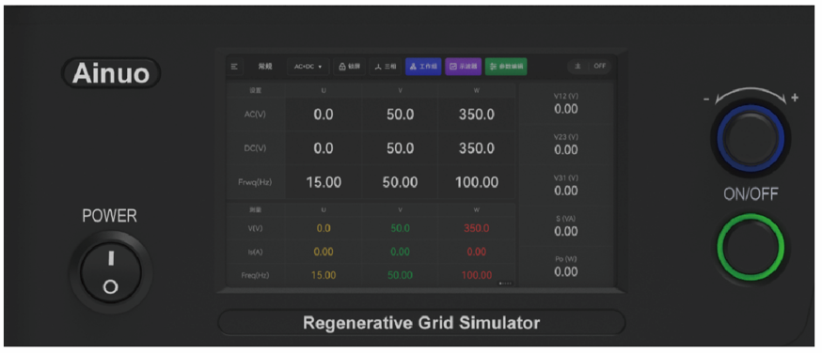Select the V12 (V) reading panel
The image size is (822, 353).
565,104
